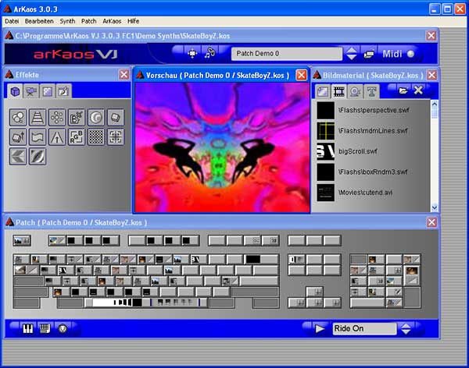This screenshot has width=469, height=368.
Task: Select \Flashs\boxRndm3.swf entry
Action: [x=373, y=172]
